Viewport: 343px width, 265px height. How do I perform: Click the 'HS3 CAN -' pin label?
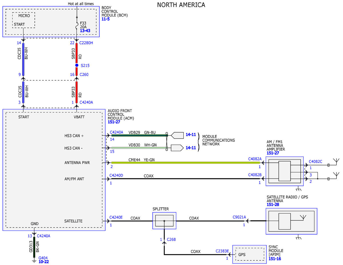click(74, 148)
